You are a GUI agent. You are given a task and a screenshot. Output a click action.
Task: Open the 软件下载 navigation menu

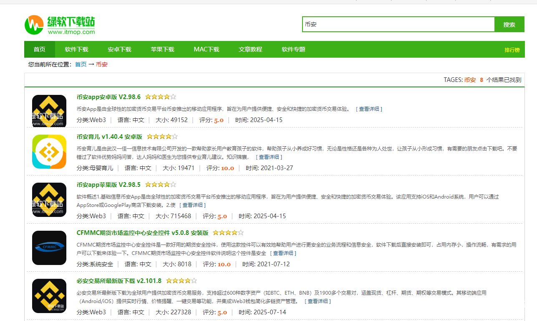pyautogui.click(x=76, y=49)
